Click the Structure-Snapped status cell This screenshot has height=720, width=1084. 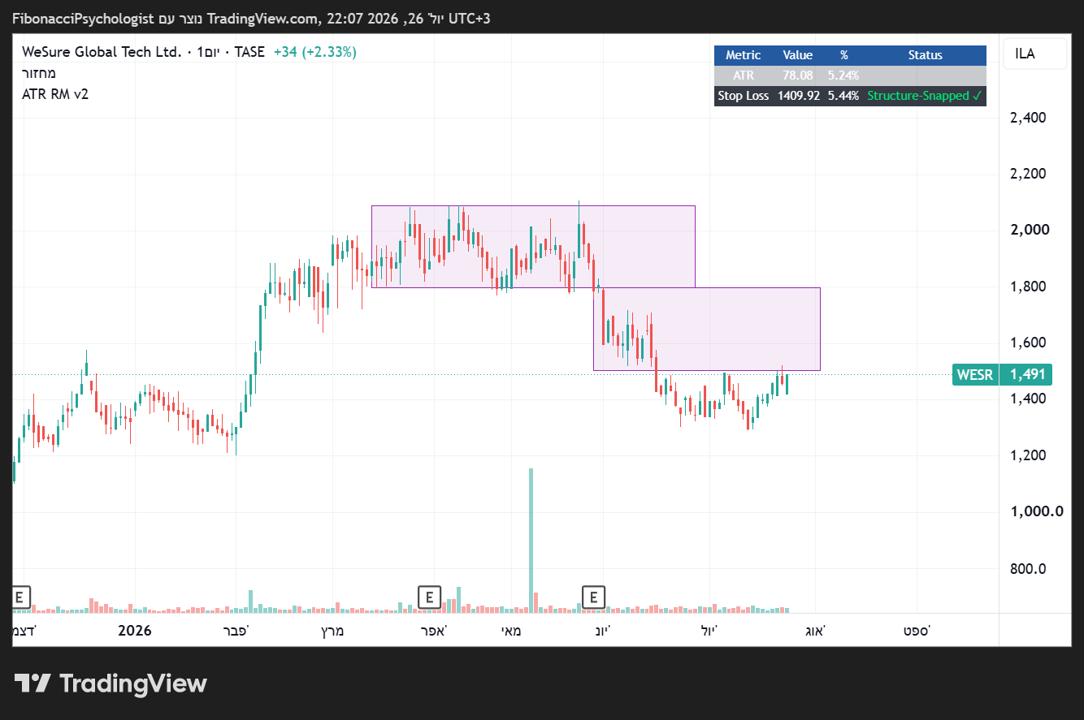click(x=926, y=96)
